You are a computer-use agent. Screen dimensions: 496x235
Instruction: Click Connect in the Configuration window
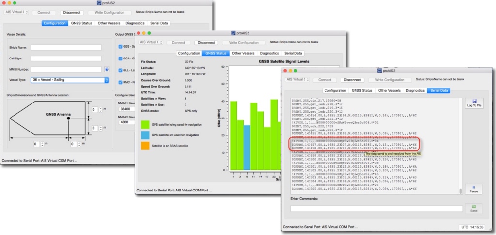(x=44, y=13)
